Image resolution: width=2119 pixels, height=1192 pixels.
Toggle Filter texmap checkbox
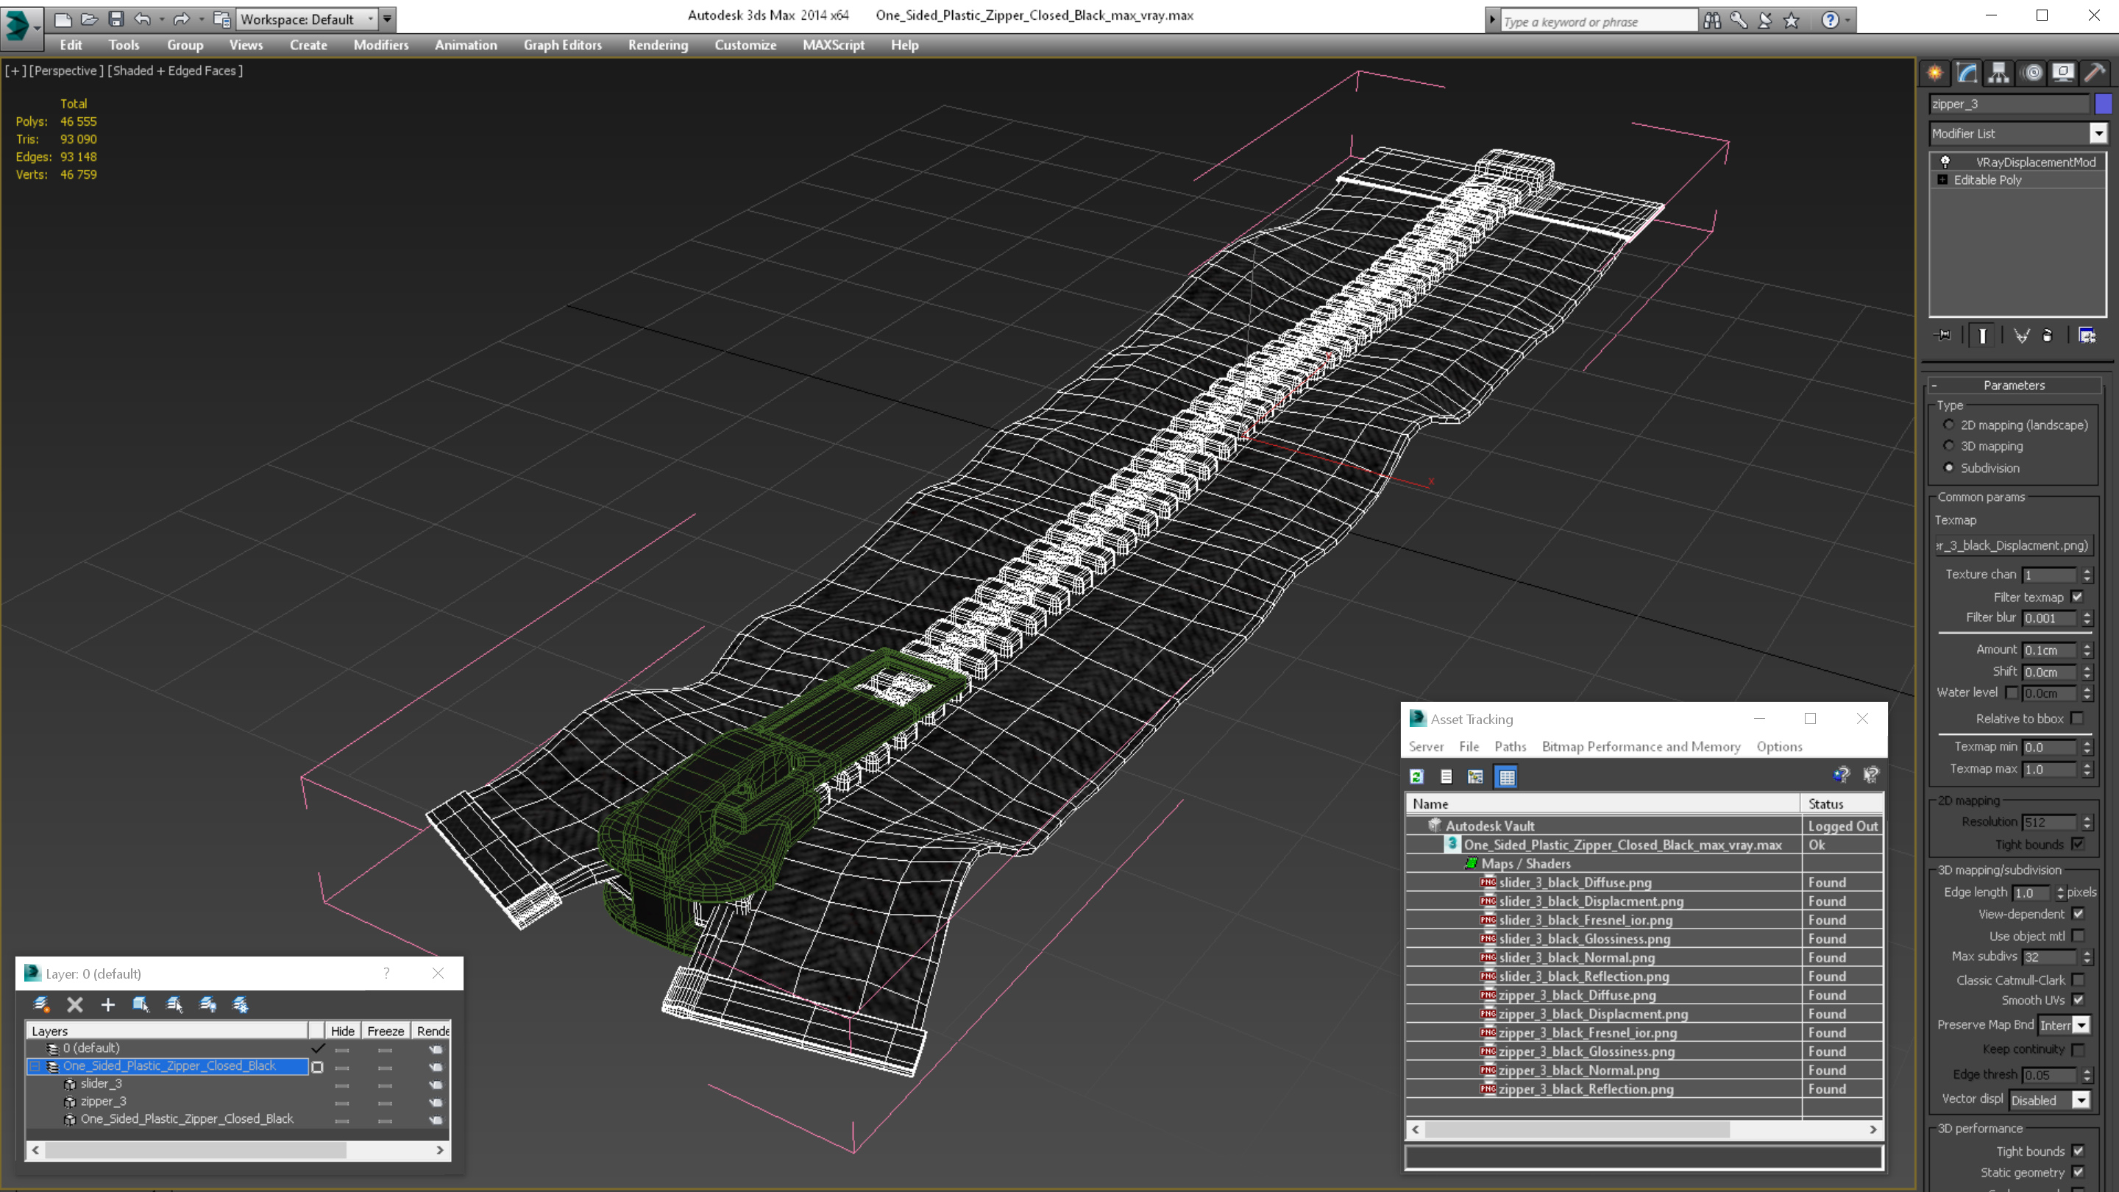click(2078, 597)
